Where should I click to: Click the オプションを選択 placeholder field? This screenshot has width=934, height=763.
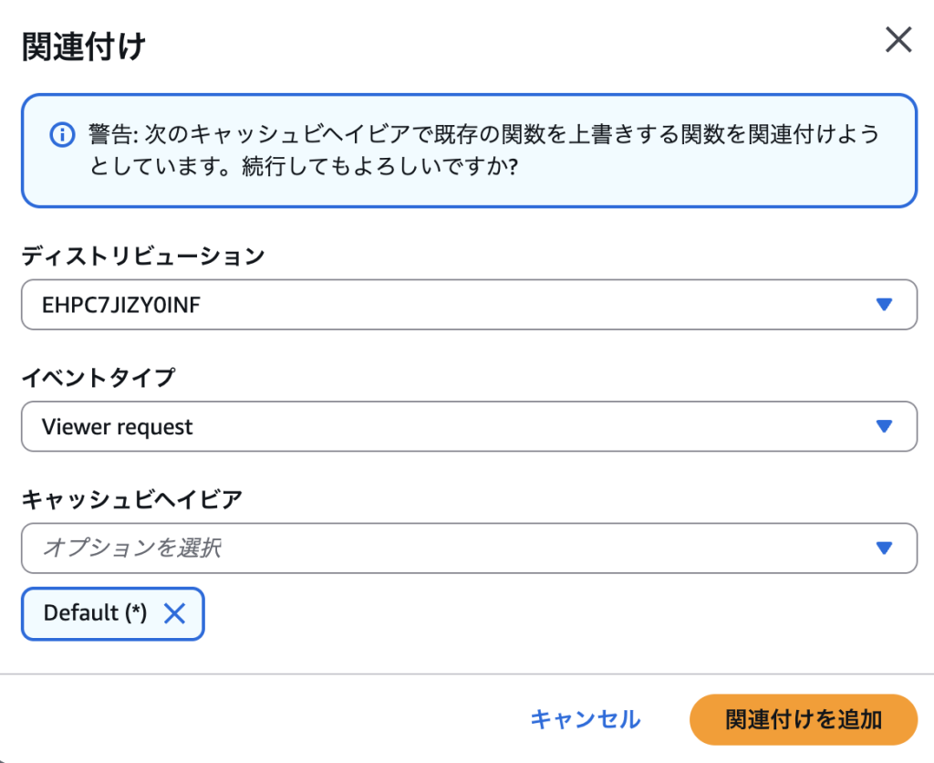point(469,548)
